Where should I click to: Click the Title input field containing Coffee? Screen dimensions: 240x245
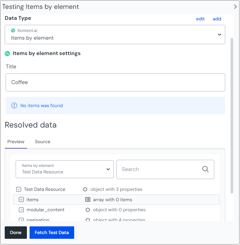pos(115,82)
